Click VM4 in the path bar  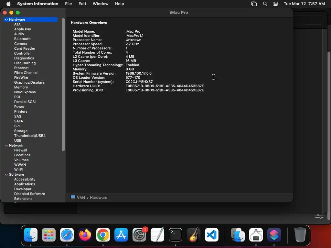[81, 198]
